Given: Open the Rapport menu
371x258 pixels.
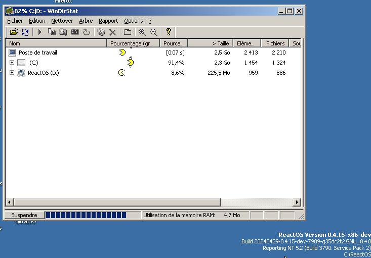Looking at the screenshot, I should pyautogui.click(x=108, y=21).
